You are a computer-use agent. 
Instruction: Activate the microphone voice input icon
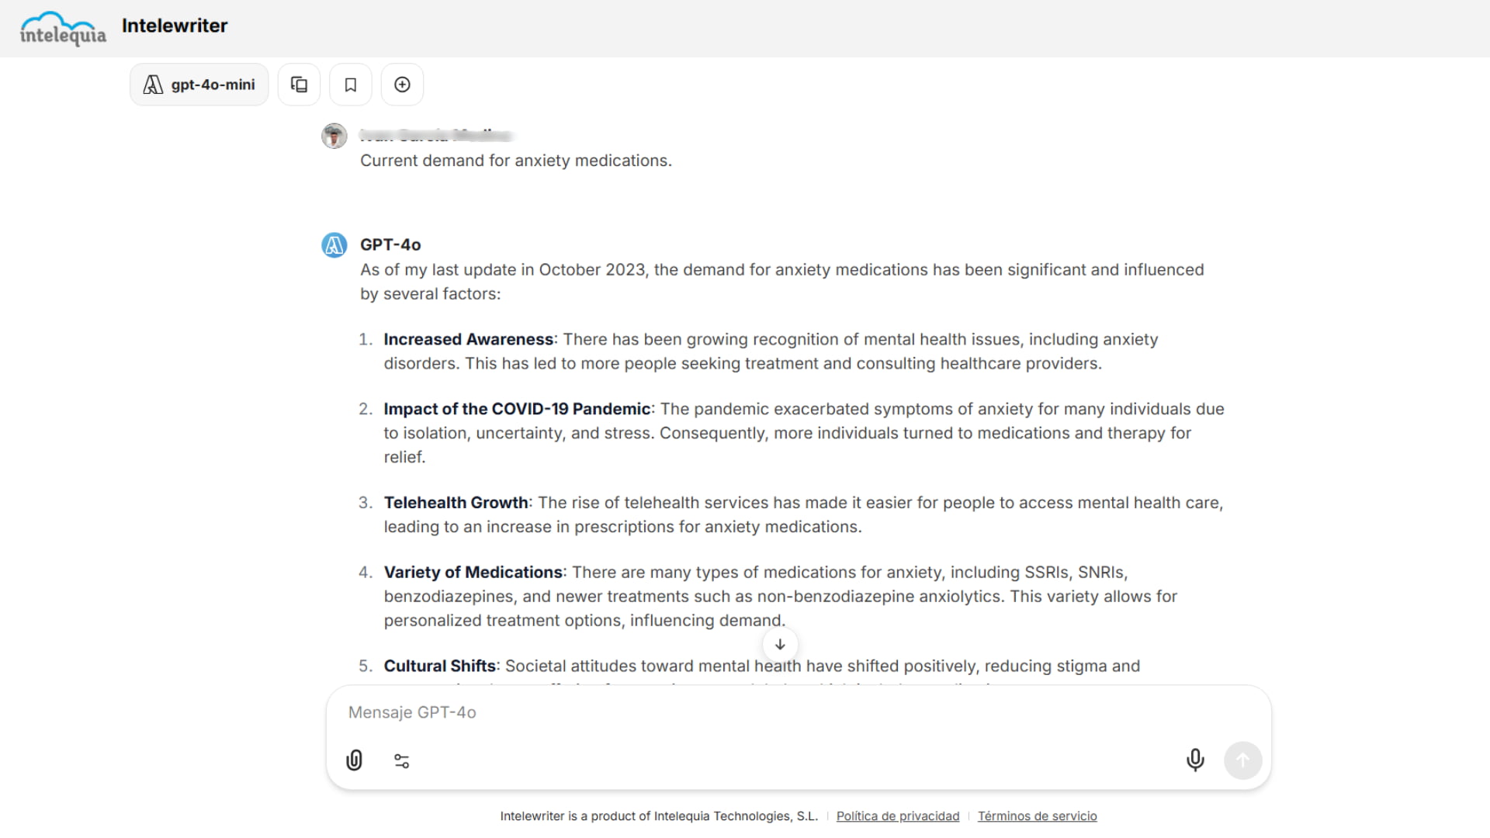pyautogui.click(x=1195, y=760)
